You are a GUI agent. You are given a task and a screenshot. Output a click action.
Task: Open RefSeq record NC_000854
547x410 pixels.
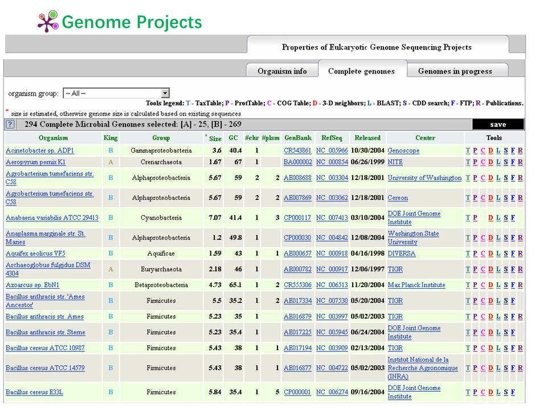(332, 162)
